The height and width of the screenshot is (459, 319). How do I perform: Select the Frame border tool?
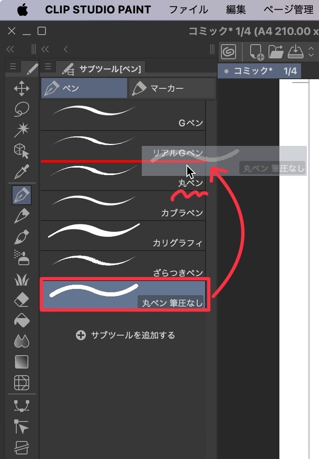coord(22,383)
